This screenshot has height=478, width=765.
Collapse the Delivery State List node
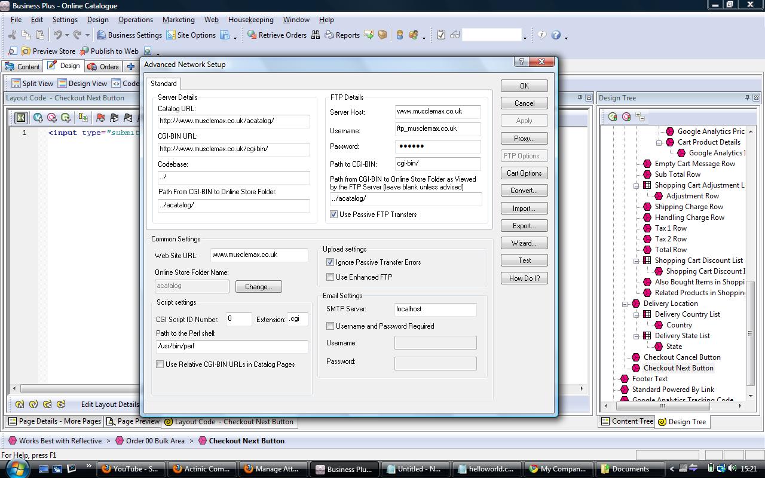636,336
